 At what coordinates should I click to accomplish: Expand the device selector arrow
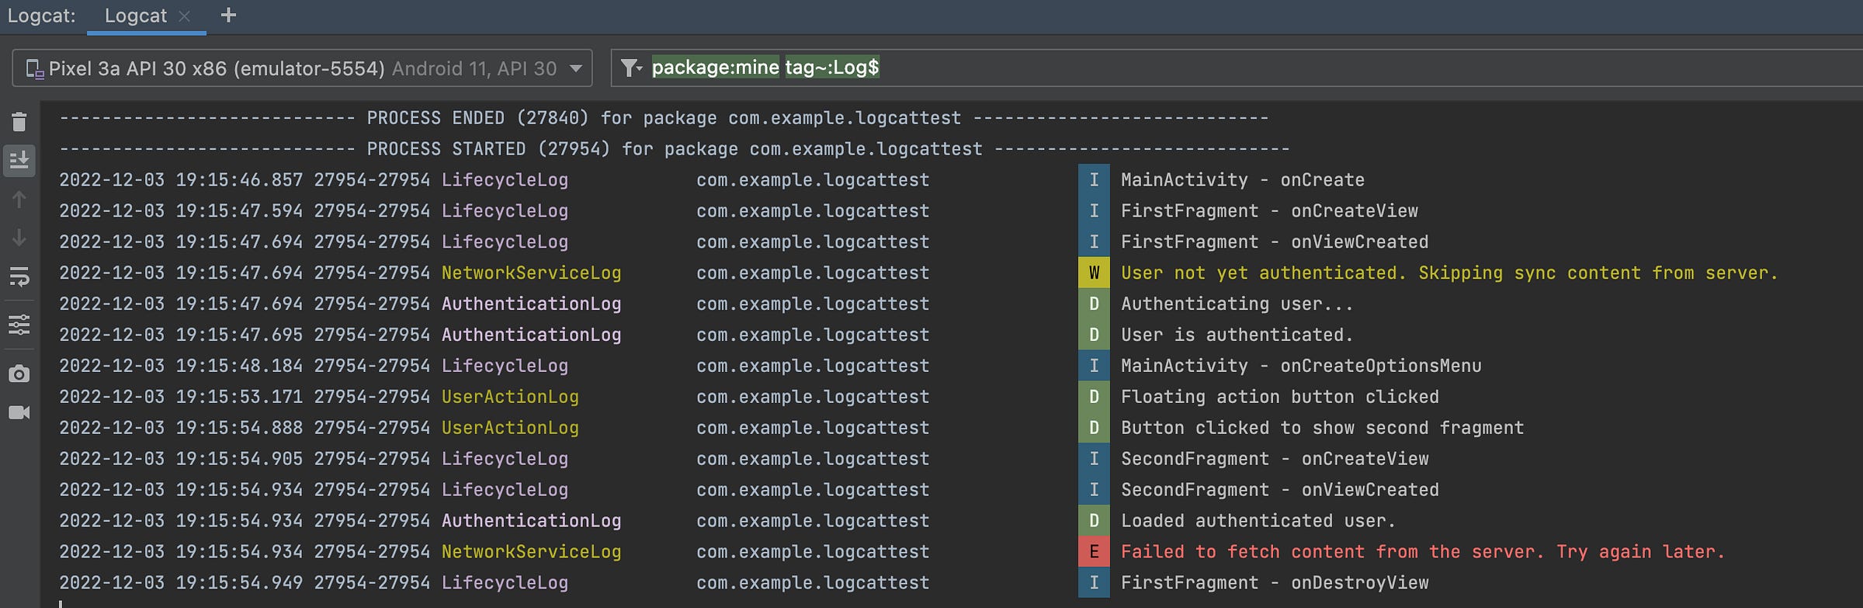point(576,68)
